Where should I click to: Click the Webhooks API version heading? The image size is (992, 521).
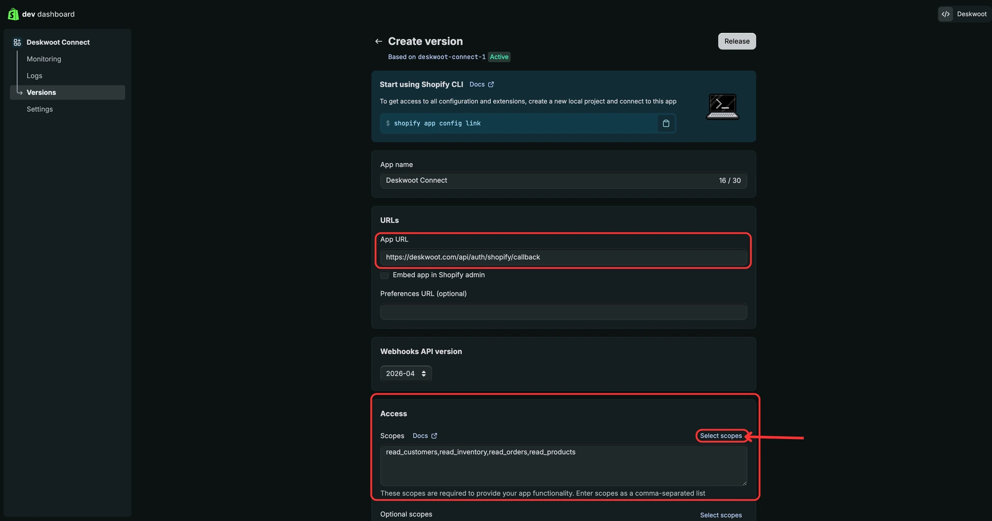point(421,352)
